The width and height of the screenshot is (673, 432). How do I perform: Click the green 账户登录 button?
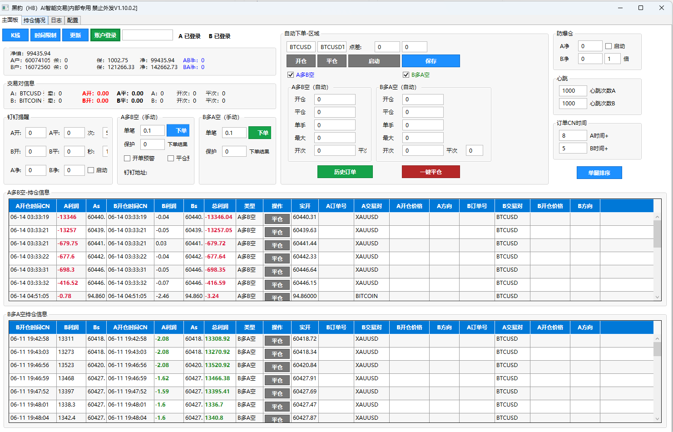(105, 35)
